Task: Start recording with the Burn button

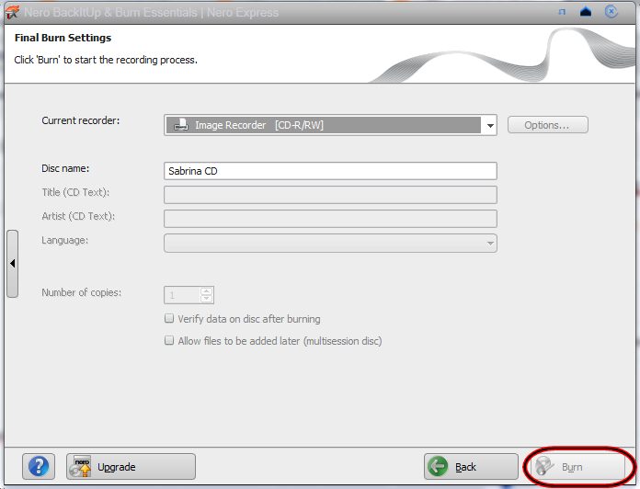Action: coord(577,467)
